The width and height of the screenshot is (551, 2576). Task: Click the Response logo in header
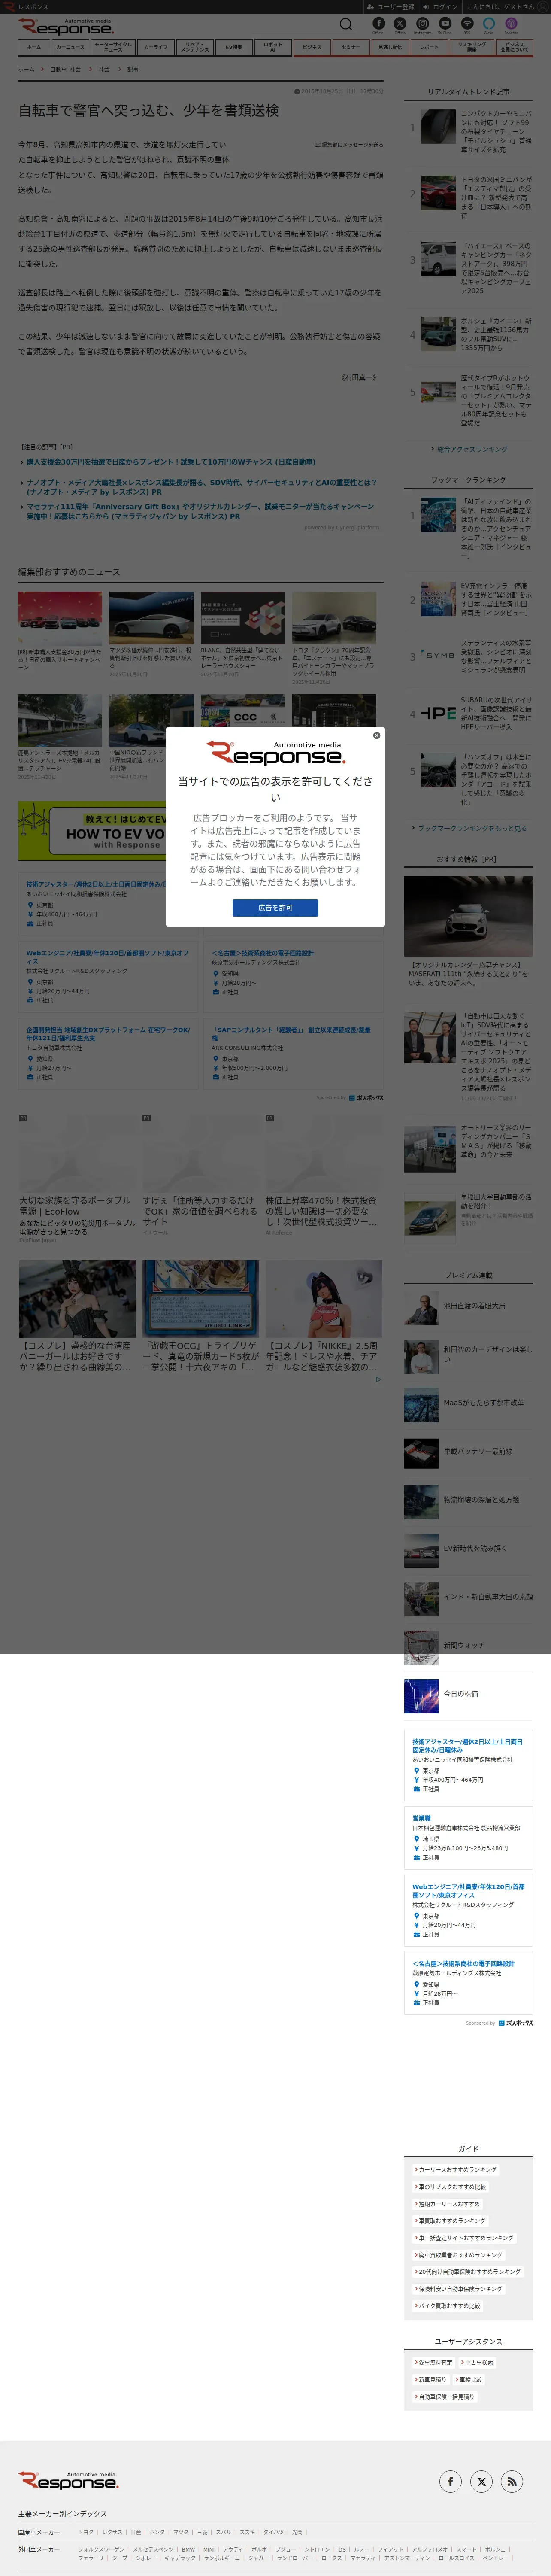(x=67, y=27)
